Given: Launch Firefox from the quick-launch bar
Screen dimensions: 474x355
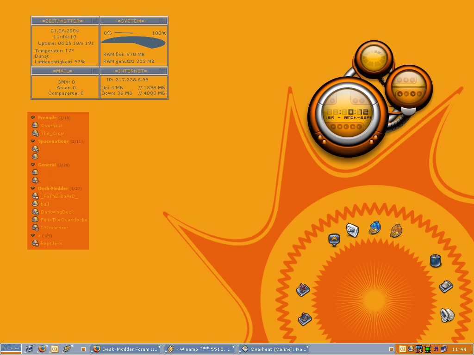Looking at the screenshot, I should pos(42,349).
